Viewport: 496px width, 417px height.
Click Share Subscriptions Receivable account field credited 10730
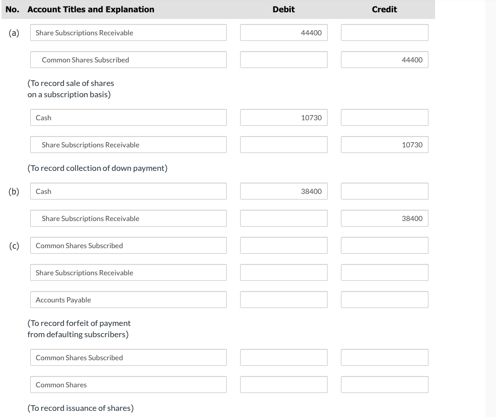click(x=128, y=145)
